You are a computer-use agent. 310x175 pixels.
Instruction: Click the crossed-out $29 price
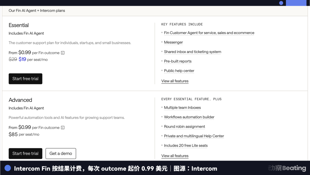tap(13, 59)
